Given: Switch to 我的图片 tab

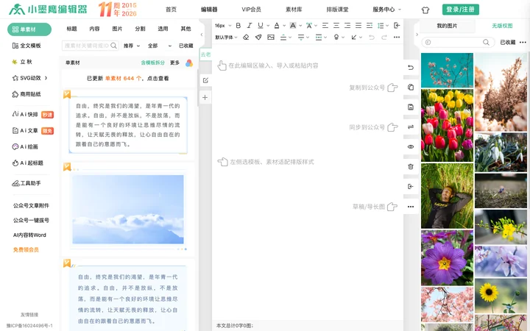Looking at the screenshot, I should (x=447, y=26).
